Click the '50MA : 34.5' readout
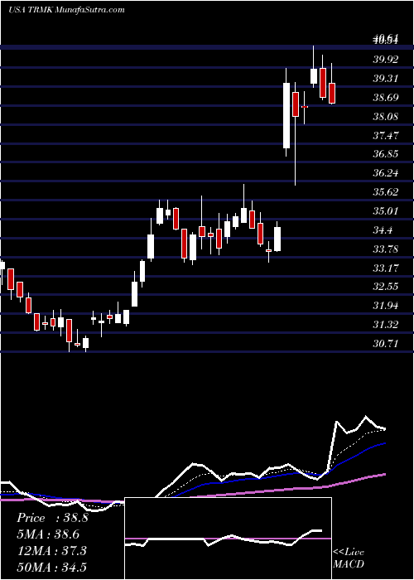Screen dimensions: 414x580 [x=51, y=567]
